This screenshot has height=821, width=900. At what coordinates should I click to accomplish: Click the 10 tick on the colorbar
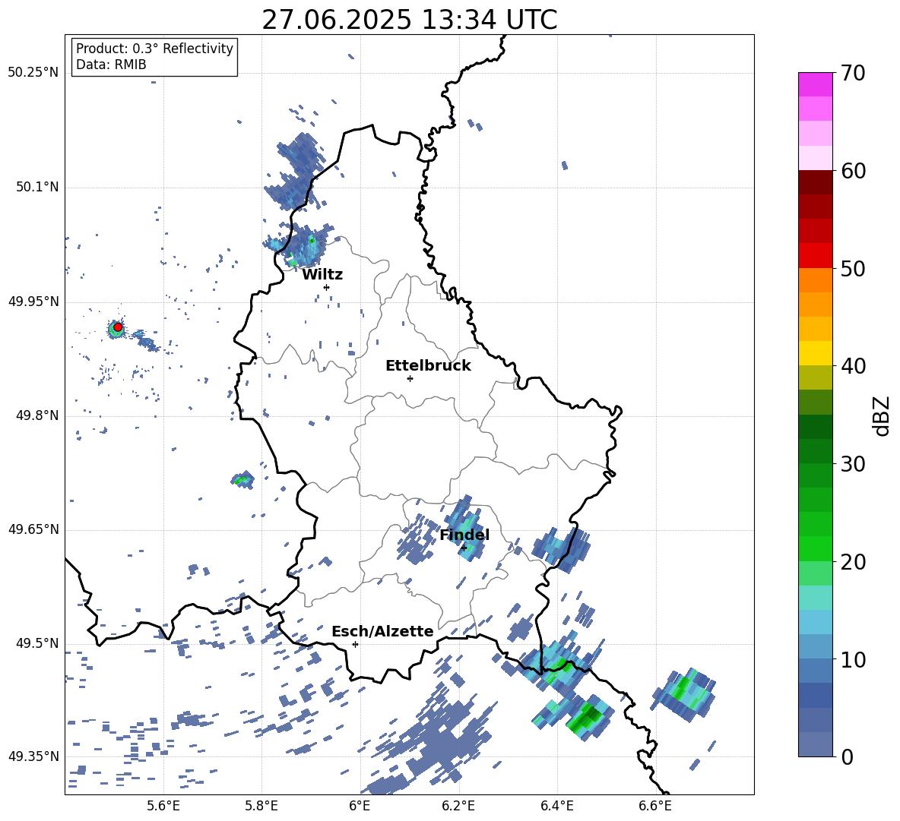853,659
